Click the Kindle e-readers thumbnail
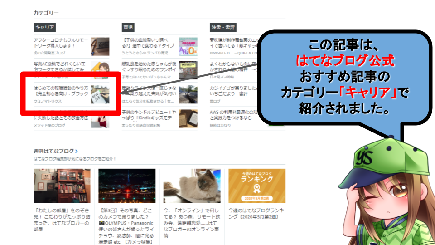The image size is (435, 245). (188, 118)
